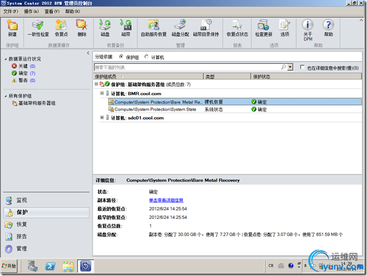Enable 也在详细信息中搜索 checkbox

(302, 67)
